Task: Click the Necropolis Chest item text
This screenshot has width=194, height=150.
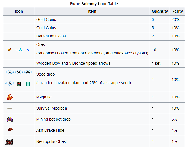Action: pos(51,141)
